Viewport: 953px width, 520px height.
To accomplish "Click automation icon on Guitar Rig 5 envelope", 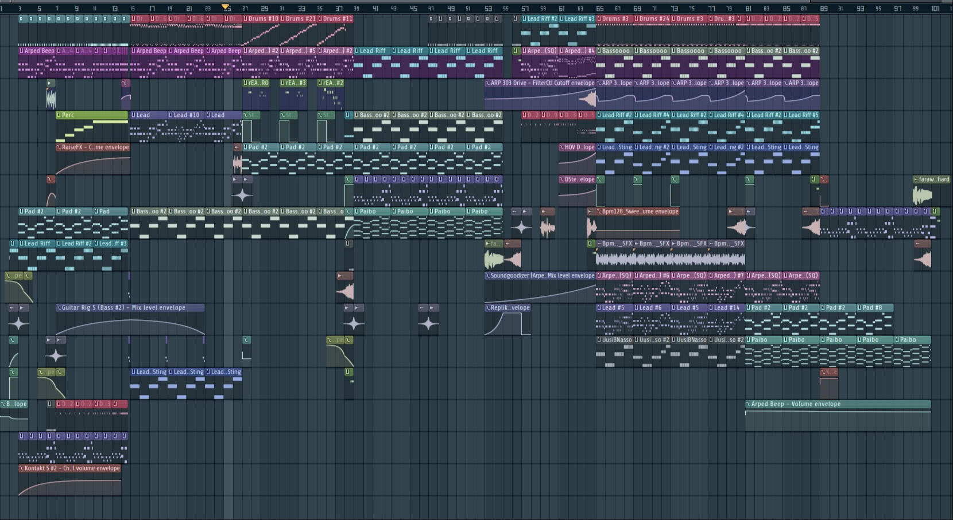I will [x=59, y=308].
